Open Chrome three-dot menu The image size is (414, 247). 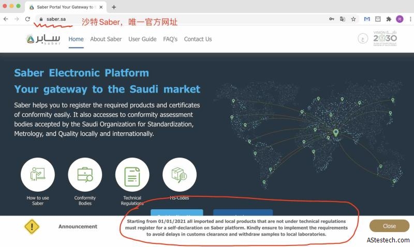point(408,19)
